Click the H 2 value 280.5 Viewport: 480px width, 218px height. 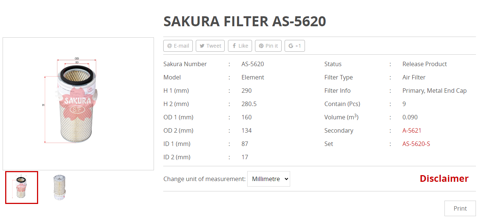coord(249,104)
